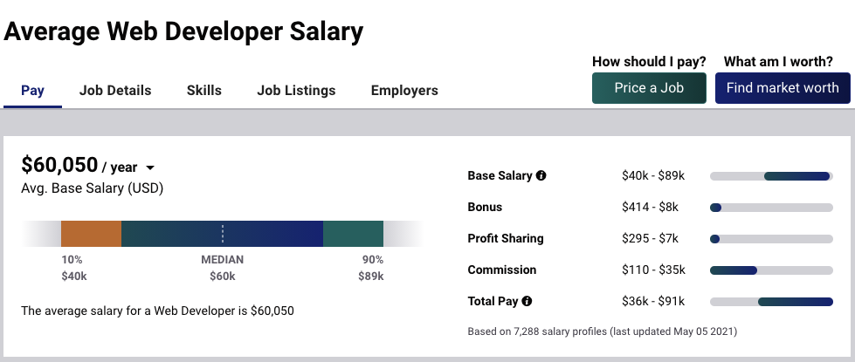Click the Profit Sharing range bar
The width and height of the screenshot is (855, 362).
771,239
